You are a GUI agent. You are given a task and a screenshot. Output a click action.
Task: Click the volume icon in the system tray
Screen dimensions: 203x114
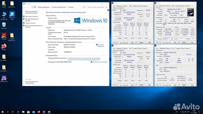point(185,112)
